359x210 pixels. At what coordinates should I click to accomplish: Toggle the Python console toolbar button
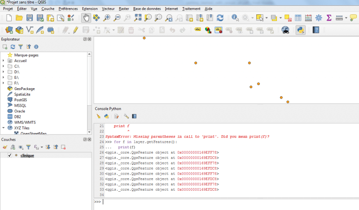[300, 30]
